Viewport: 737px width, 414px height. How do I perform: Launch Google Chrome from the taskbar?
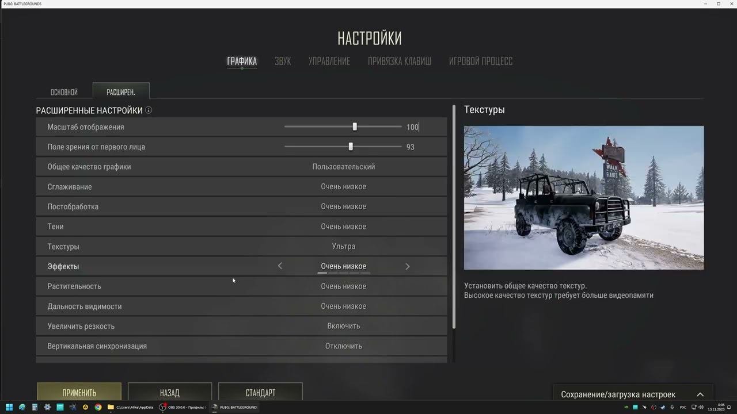98,407
